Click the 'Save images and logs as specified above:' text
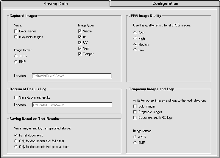 click(x=42, y=128)
